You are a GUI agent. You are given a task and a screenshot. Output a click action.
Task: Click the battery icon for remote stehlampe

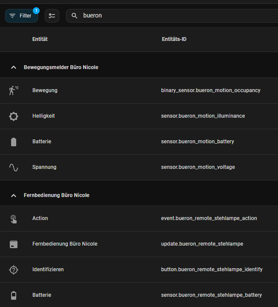14,295
